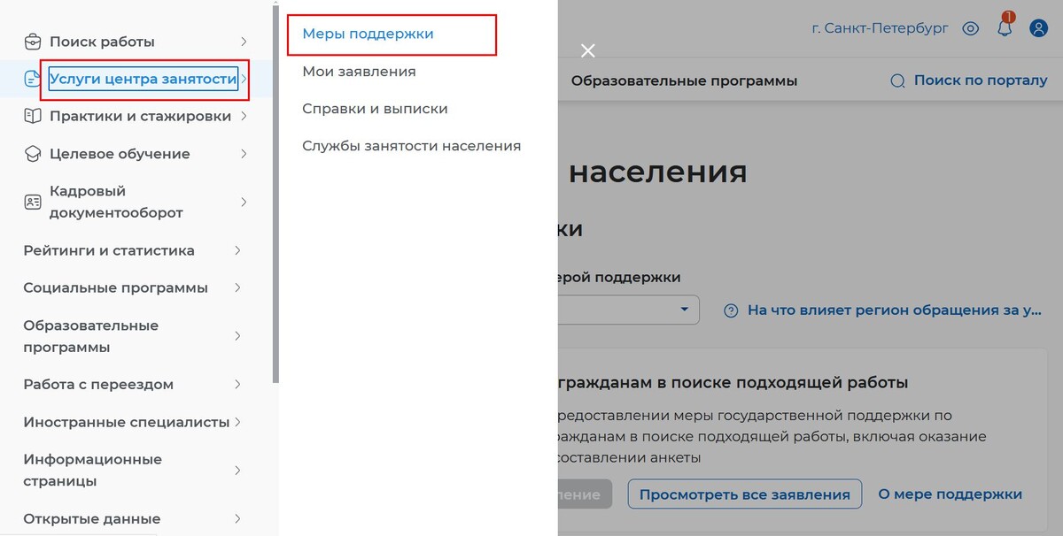Click the document icon beside Услуги центра занятости
Viewport: 1063px width, 536px height.
point(32,79)
